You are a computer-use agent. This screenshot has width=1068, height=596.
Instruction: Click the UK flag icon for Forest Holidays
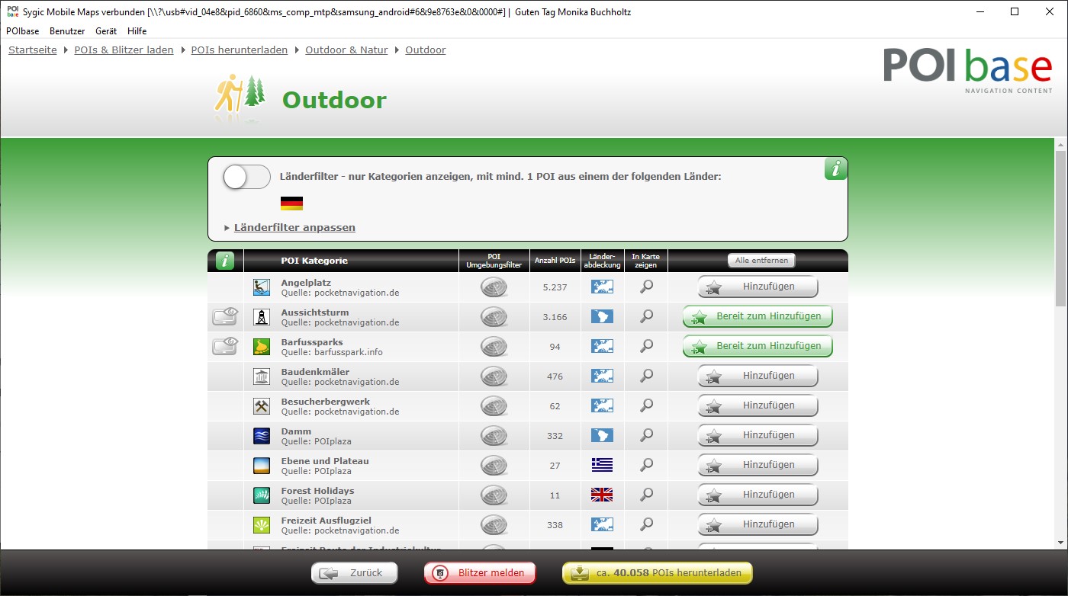(x=602, y=495)
